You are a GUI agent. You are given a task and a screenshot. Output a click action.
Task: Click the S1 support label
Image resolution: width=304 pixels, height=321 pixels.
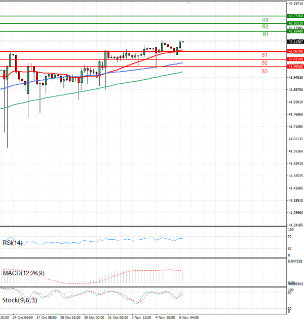pyautogui.click(x=264, y=54)
